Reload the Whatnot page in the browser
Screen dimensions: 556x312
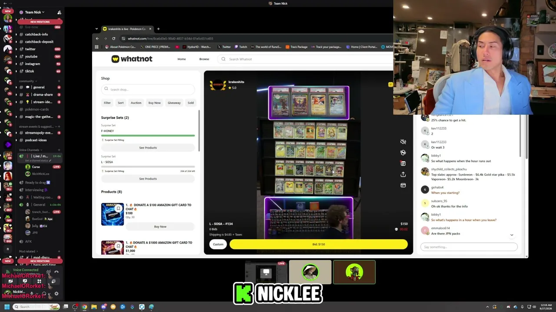(x=114, y=39)
